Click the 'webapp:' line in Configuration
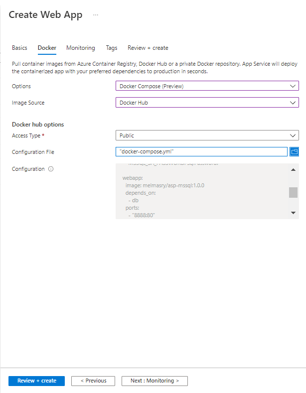Image resolution: width=306 pixels, height=393 pixels. [133, 178]
